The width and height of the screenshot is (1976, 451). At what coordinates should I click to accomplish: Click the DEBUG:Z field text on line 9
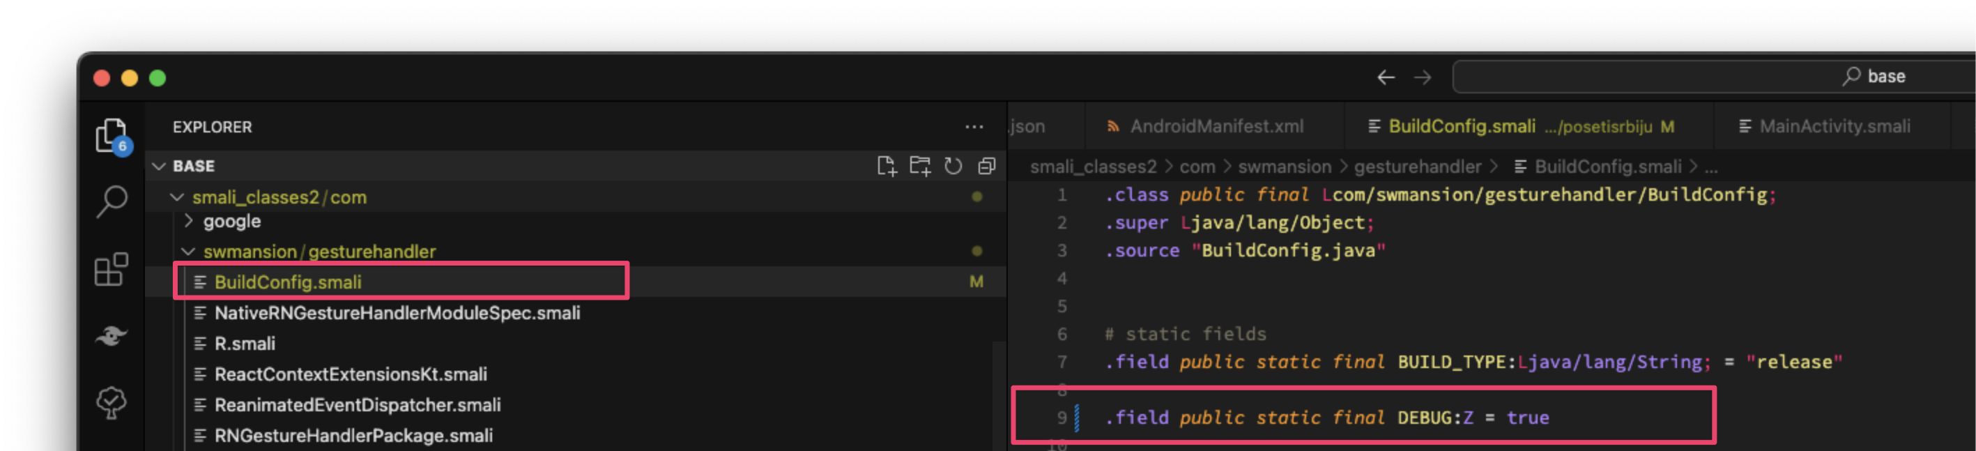pos(1434,418)
